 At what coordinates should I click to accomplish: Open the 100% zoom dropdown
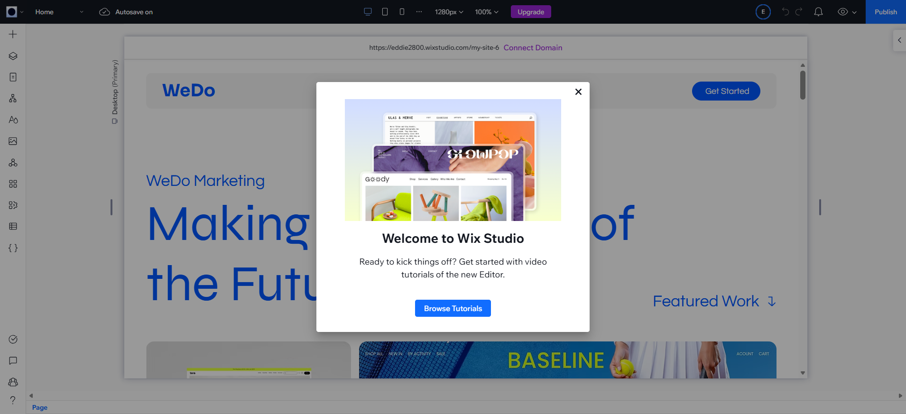tap(487, 12)
